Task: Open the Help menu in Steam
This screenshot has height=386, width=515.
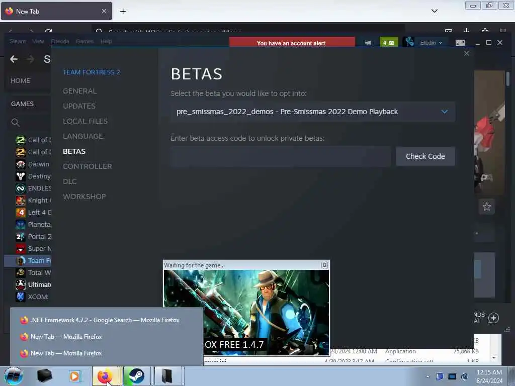Action: (x=106, y=41)
